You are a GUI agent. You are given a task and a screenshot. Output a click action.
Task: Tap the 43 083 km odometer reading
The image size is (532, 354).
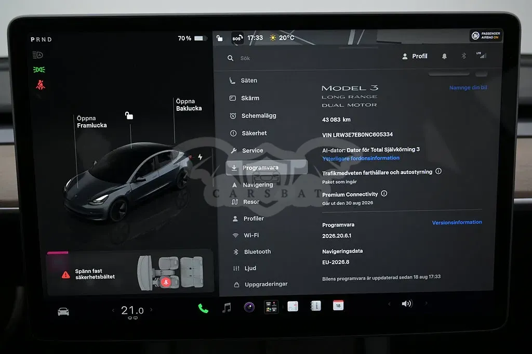336,120
